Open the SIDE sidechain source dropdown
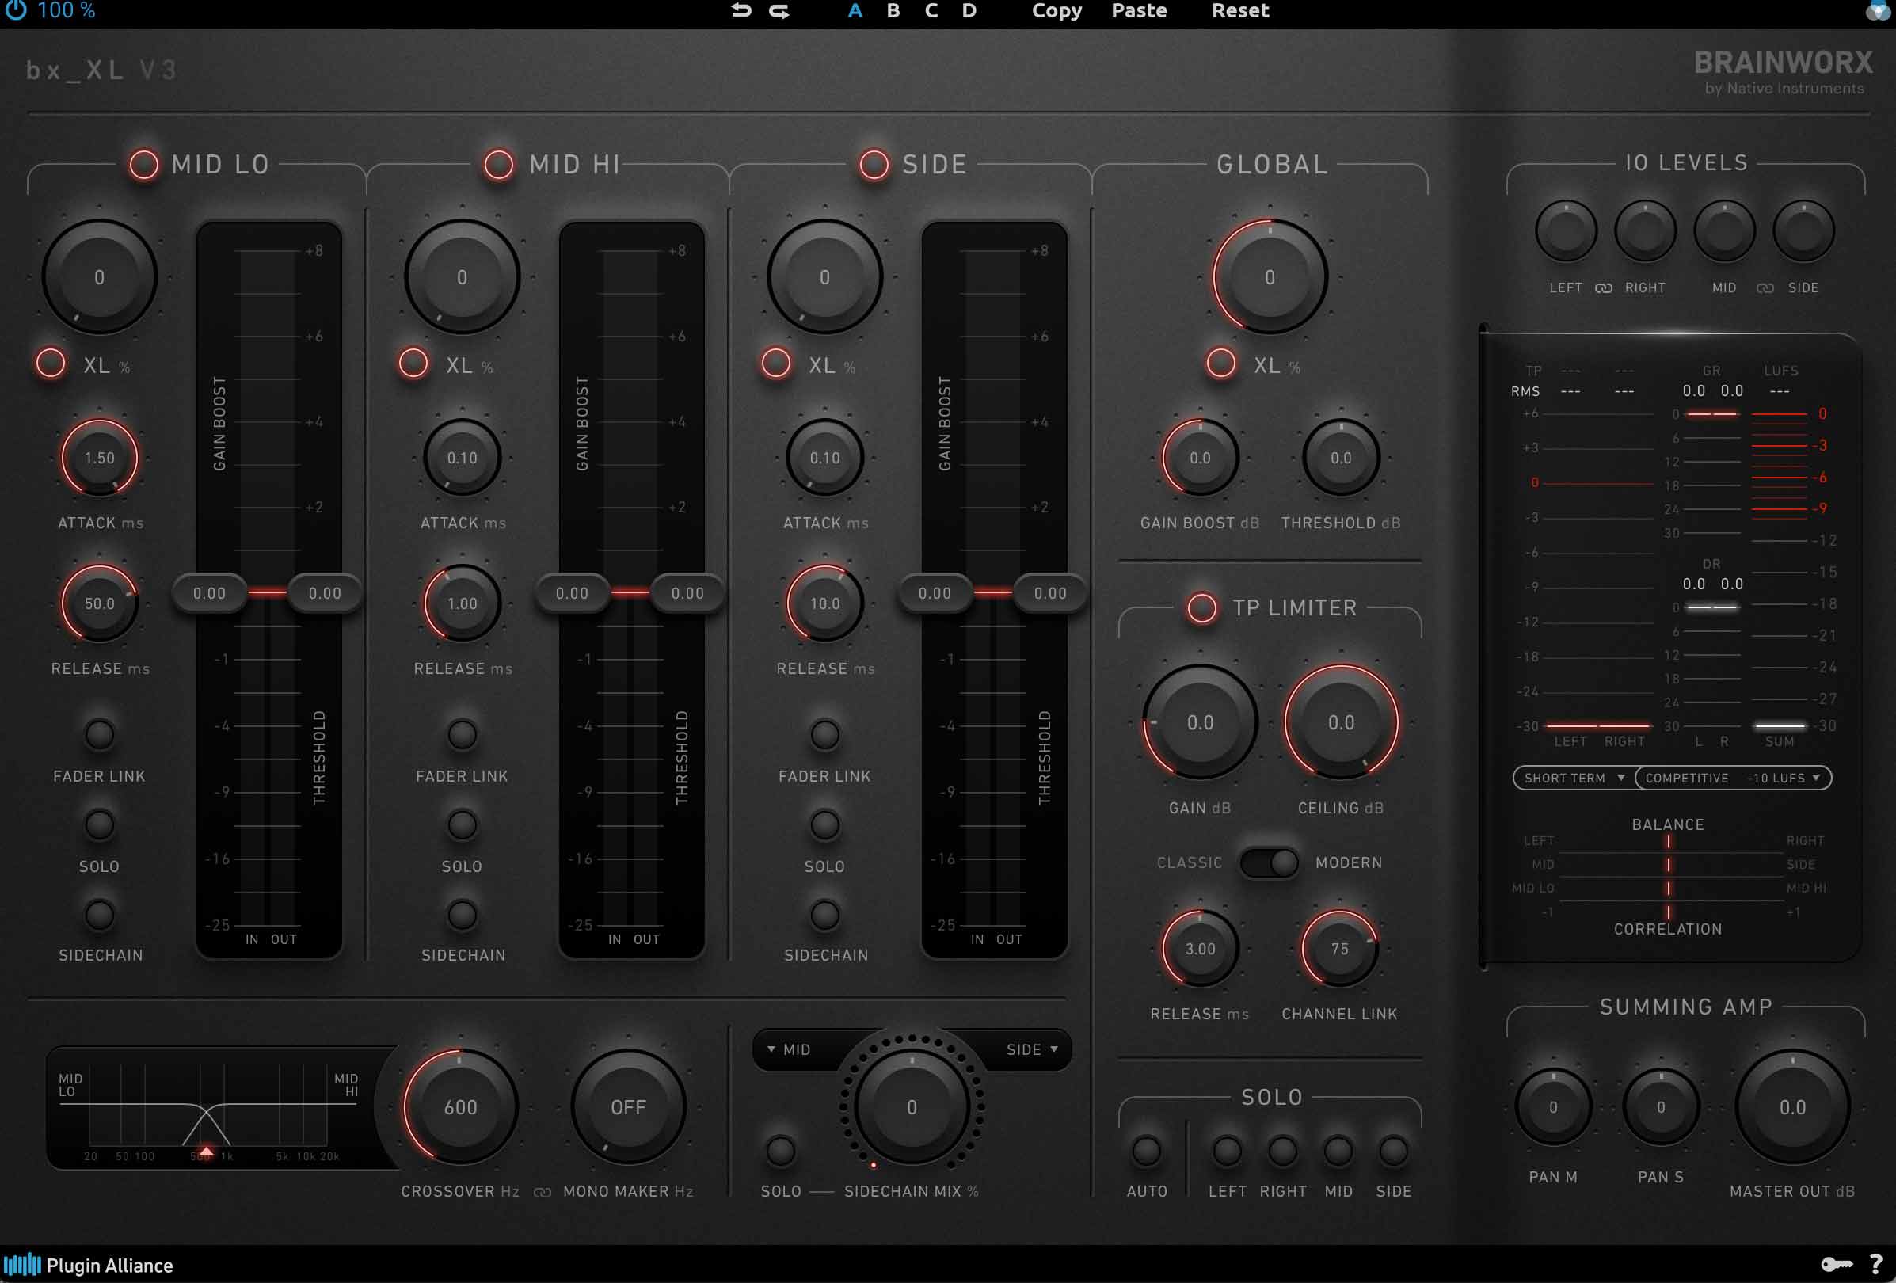The image size is (1896, 1283). (1032, 1049)
